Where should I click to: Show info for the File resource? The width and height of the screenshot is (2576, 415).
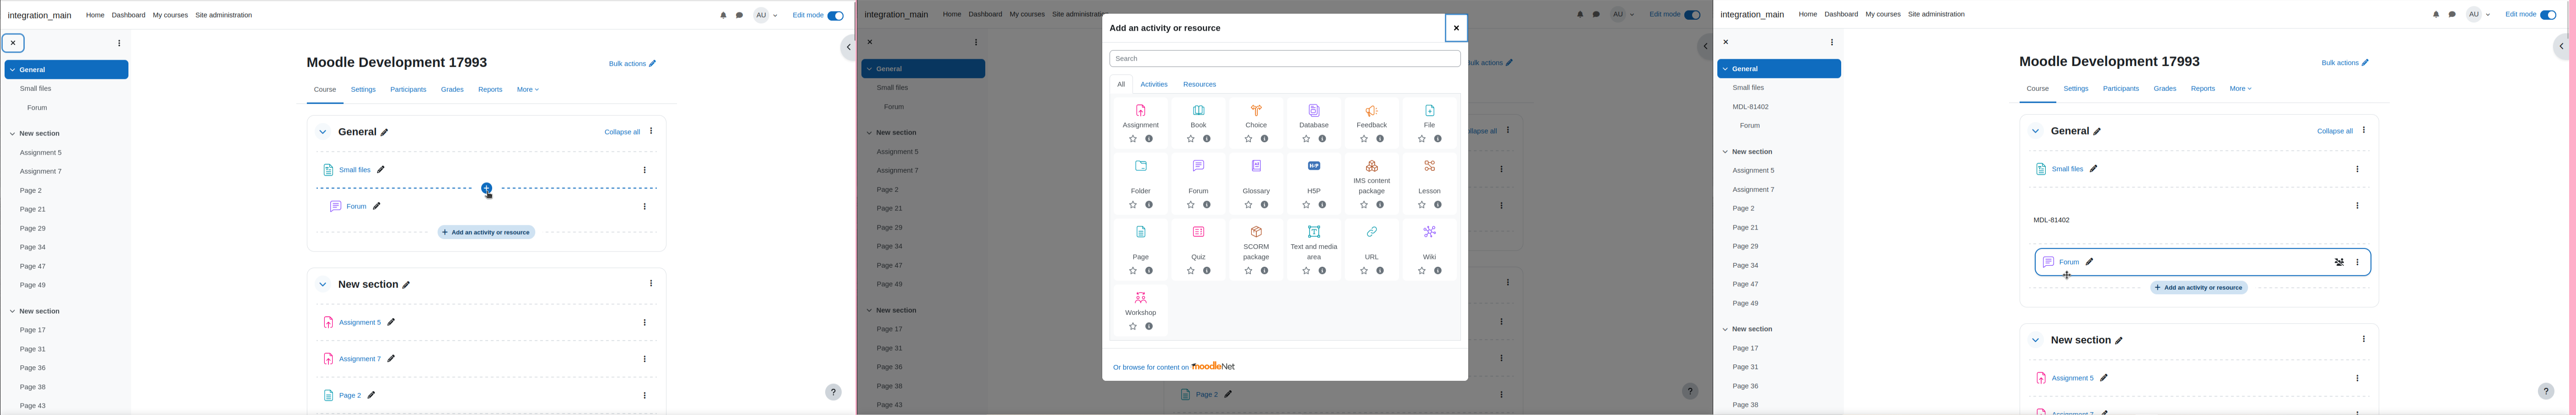[x=1438, y=139]
